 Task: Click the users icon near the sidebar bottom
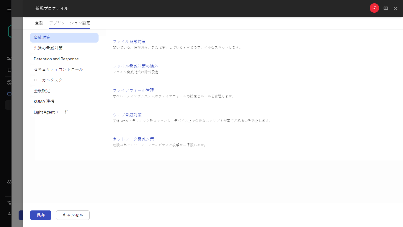click(x=9, y=182)
